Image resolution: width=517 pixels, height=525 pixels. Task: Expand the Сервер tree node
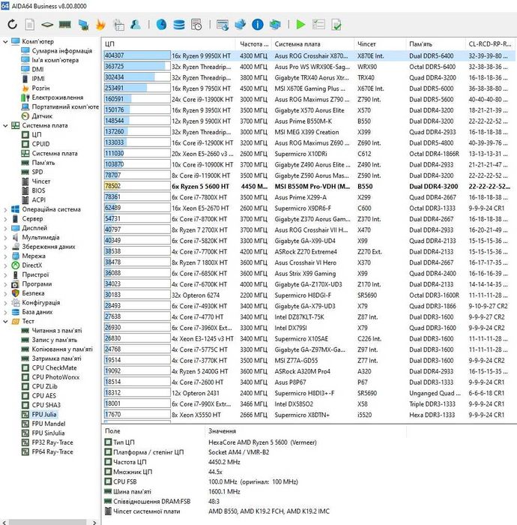click(5, 219)
